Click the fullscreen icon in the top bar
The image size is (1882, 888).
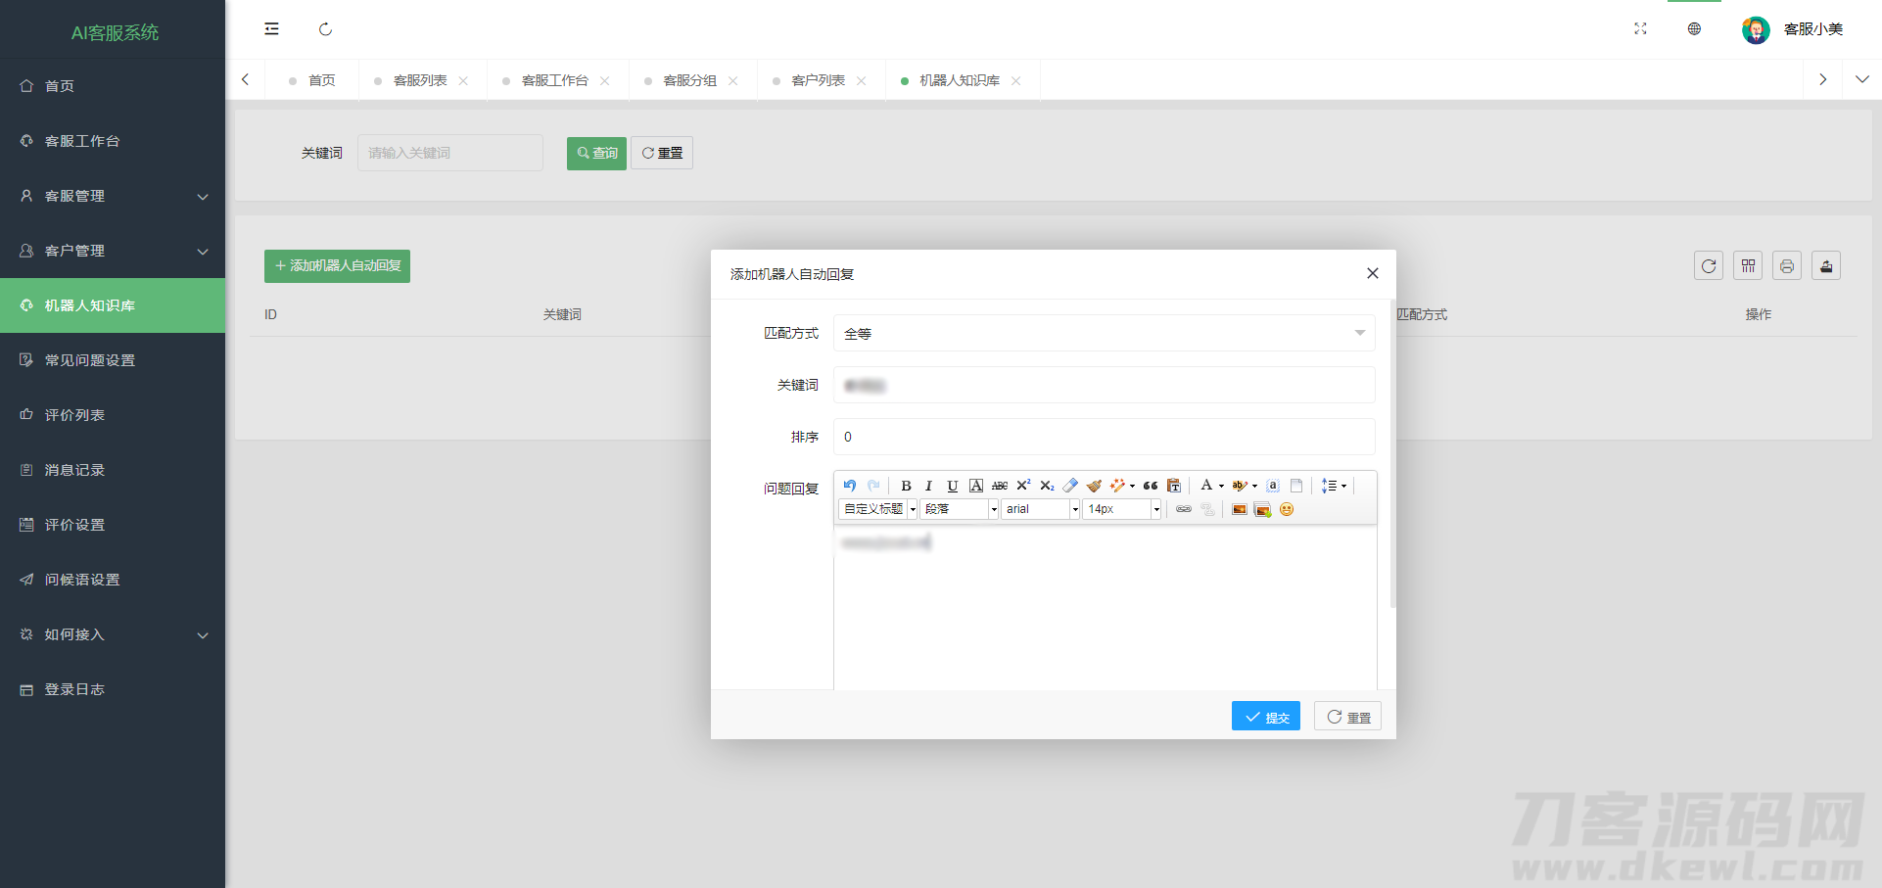coord(1640,29)
